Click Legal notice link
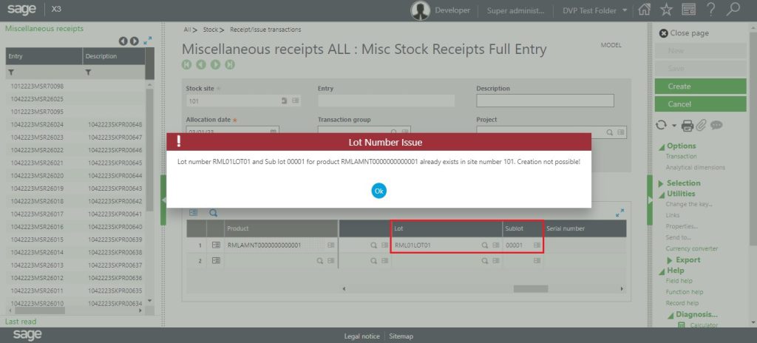Viewport: 757px width, 343px height. pyautogui.click(x=361, y=336)
